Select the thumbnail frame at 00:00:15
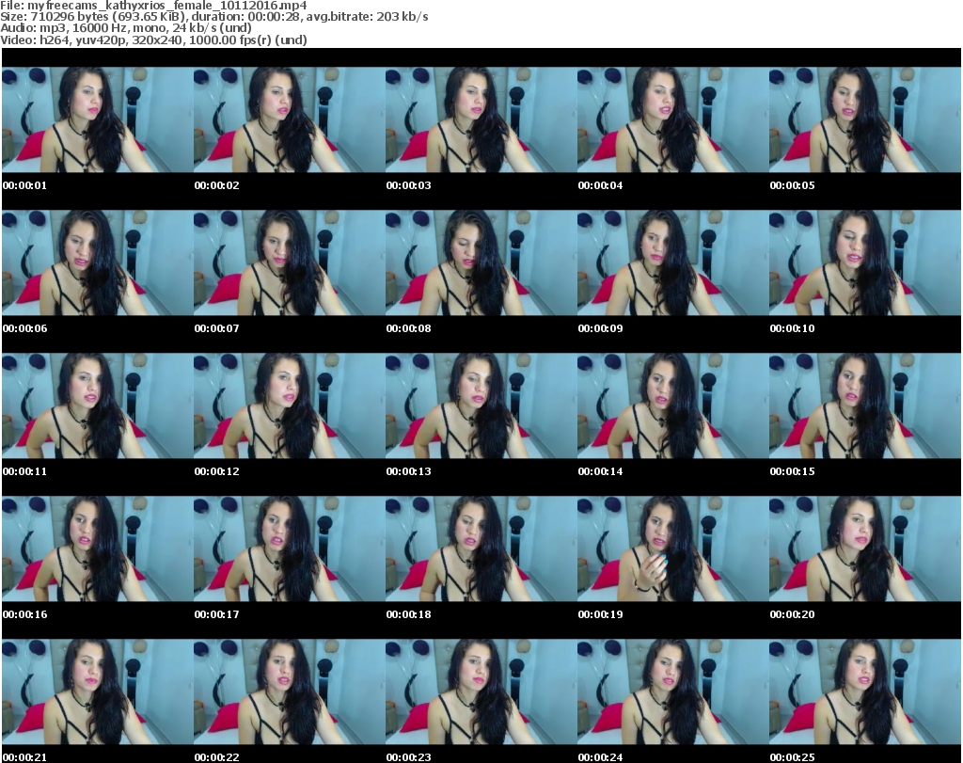Image resolution: width=963 pixels, height=763 pixels. pyautogui.click(x=865, y=405)
